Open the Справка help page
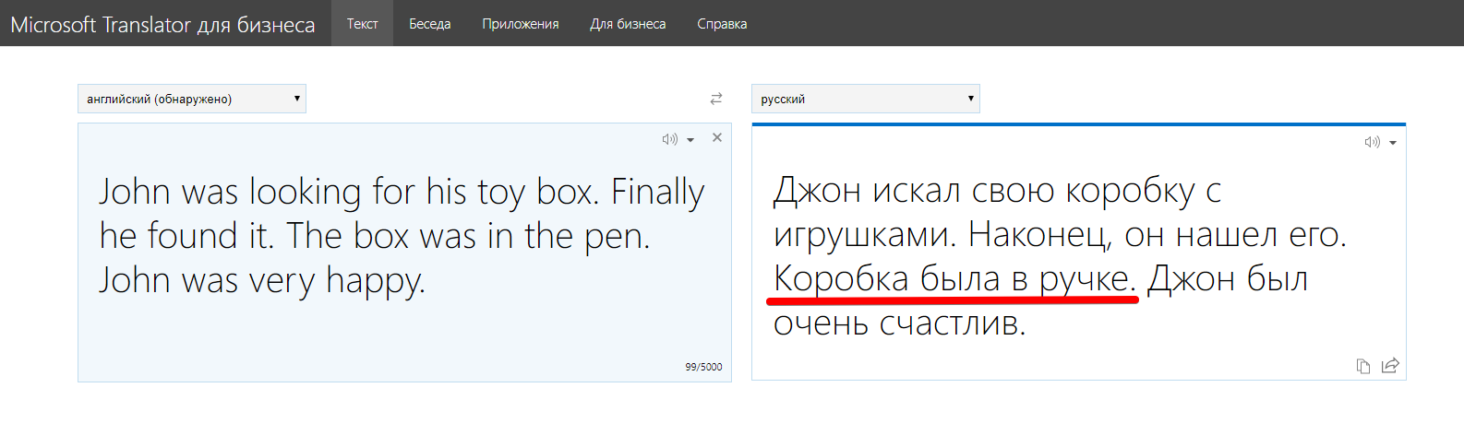 coord(722,24)
